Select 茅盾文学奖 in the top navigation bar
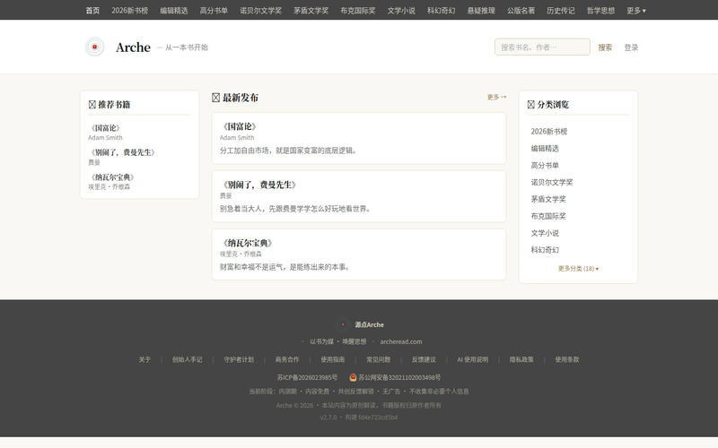Viewport: 718px width, 448px height. 311,10
